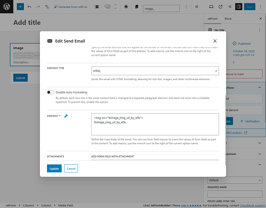Open the document overview list view
Viewport: 266px width, 208px height.
pos(47,7)
